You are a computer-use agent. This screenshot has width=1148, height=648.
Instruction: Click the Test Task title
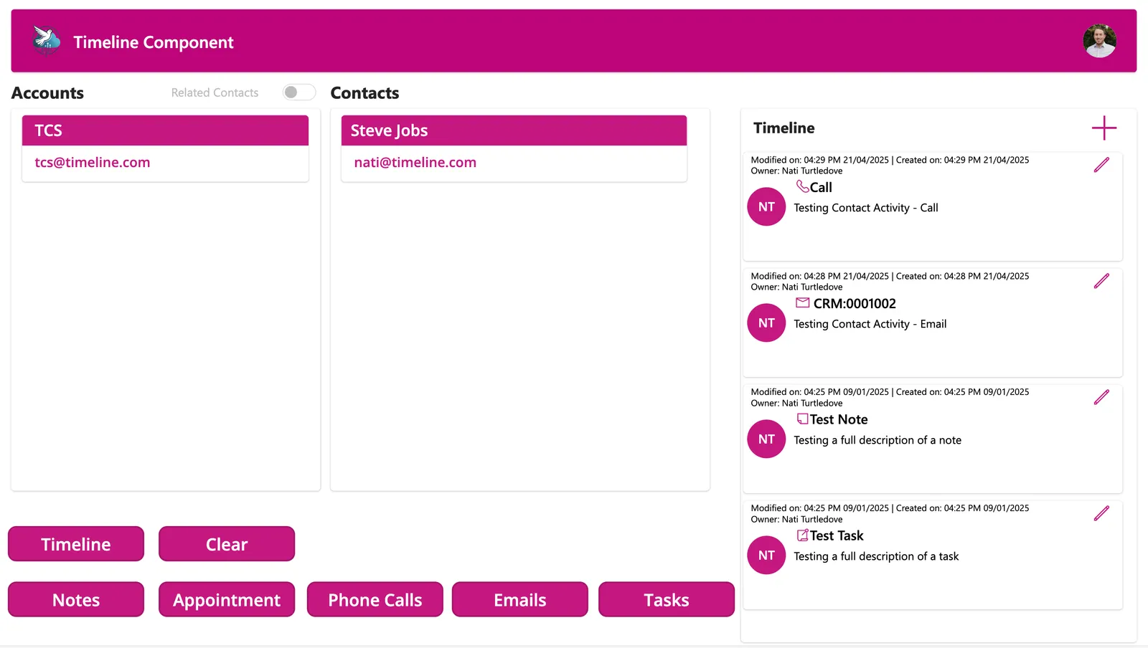(x=837, y=535)
